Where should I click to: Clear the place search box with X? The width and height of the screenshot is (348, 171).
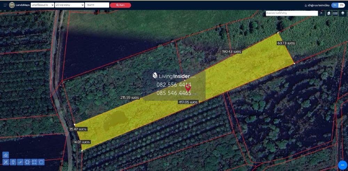(322, 13)
